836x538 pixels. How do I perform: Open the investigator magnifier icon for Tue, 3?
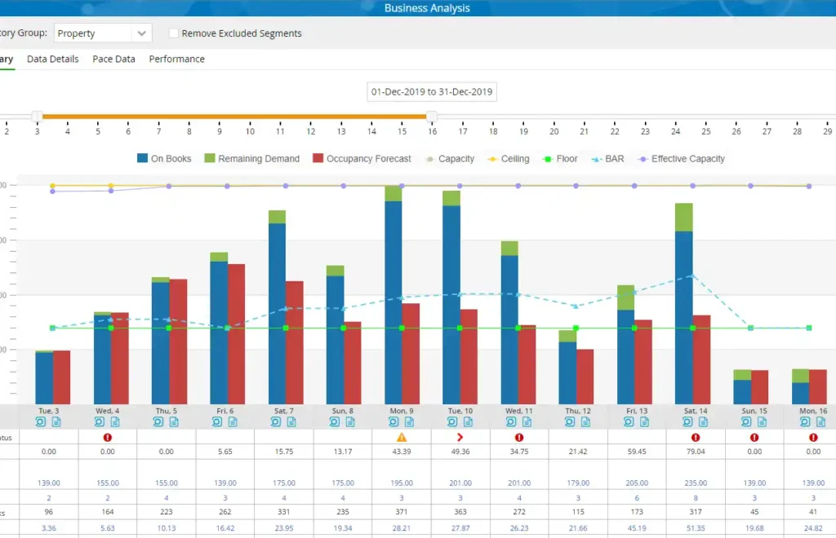coord(41,422)
